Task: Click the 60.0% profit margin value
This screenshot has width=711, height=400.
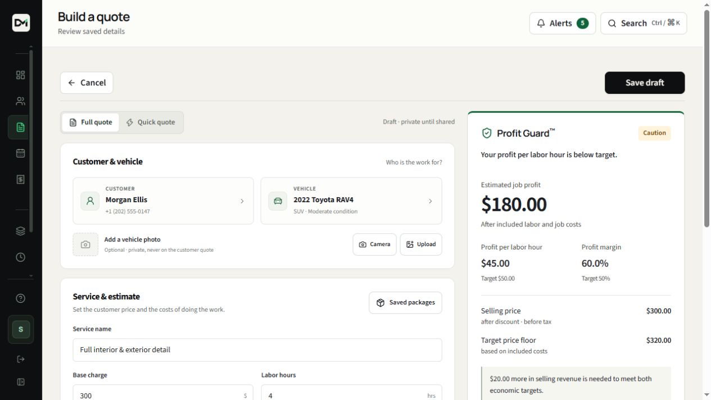Action: (595, 263)
